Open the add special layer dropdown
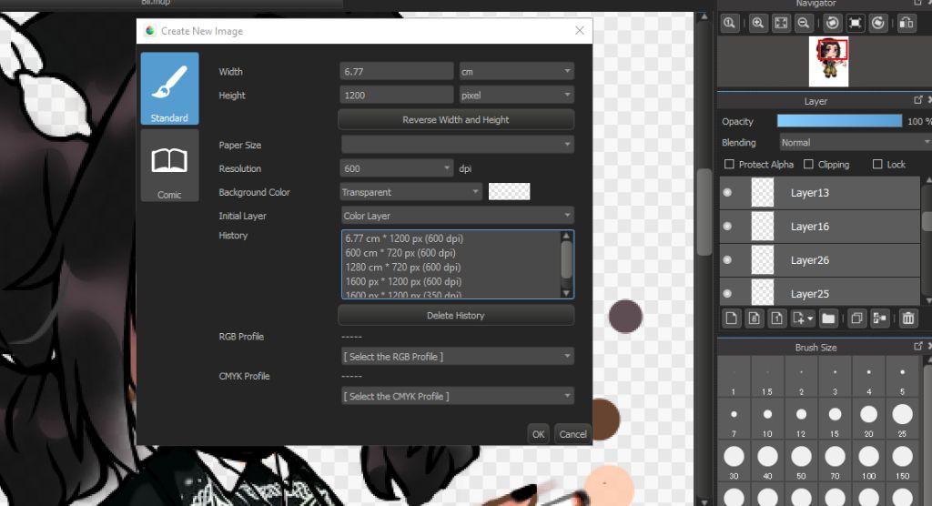 [x=803, y=319]
